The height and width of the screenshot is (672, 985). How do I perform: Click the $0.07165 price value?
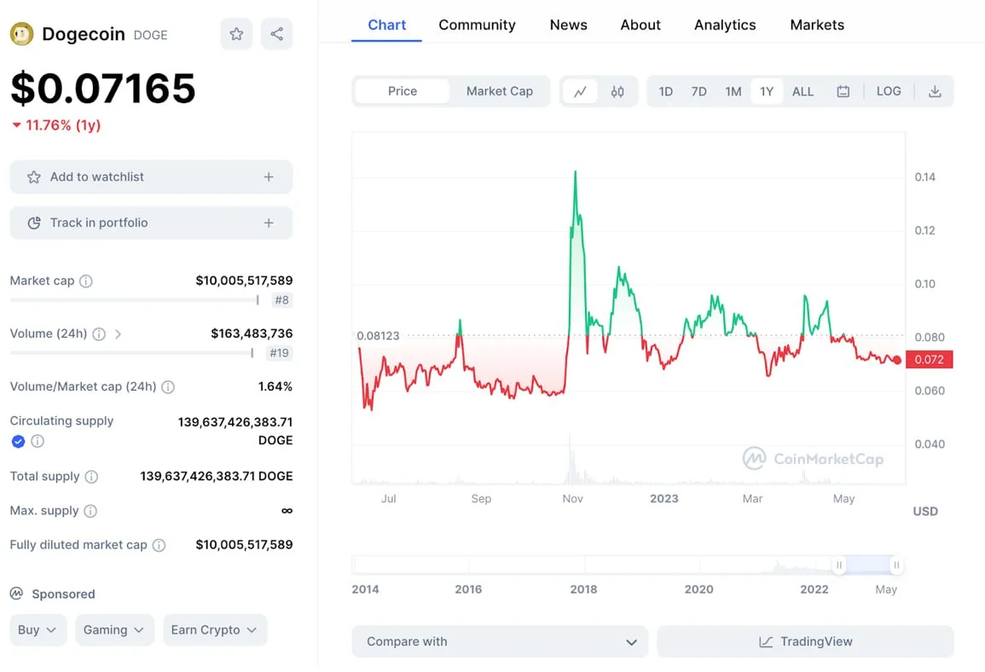tap(103, 88)
